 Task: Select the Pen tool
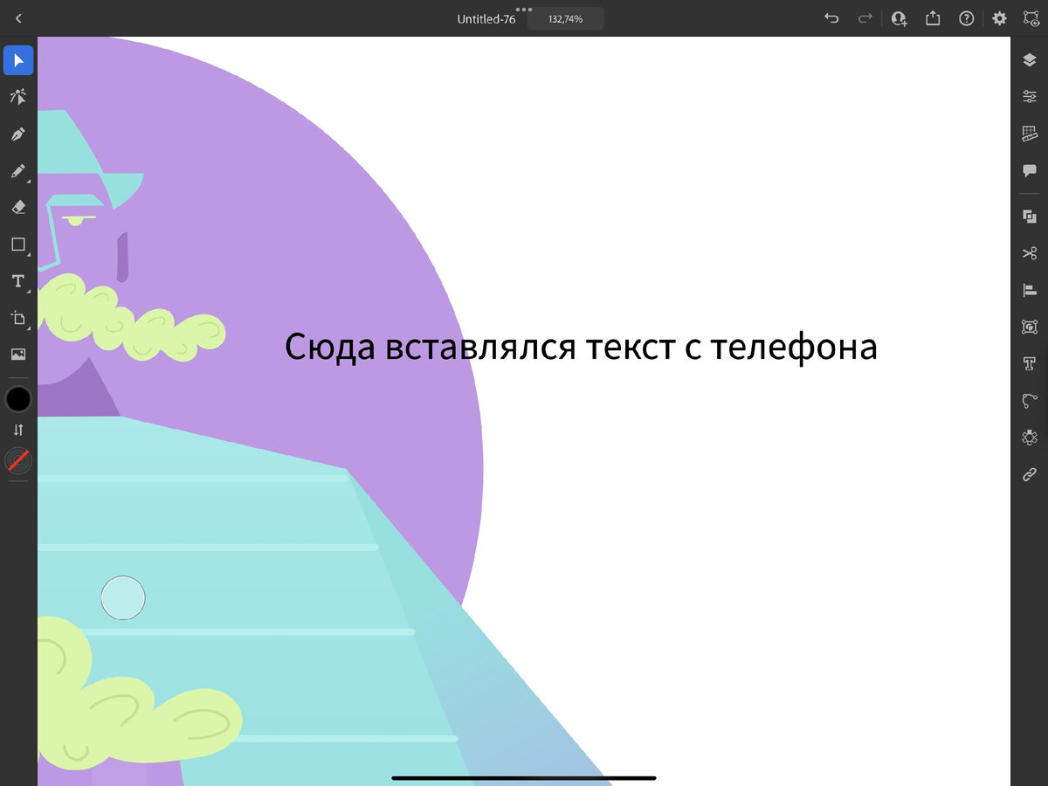pyautogui.click(x=18, y=134)
